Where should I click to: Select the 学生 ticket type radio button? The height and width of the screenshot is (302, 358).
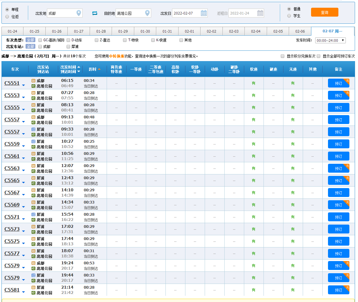[x=289, y=16]
